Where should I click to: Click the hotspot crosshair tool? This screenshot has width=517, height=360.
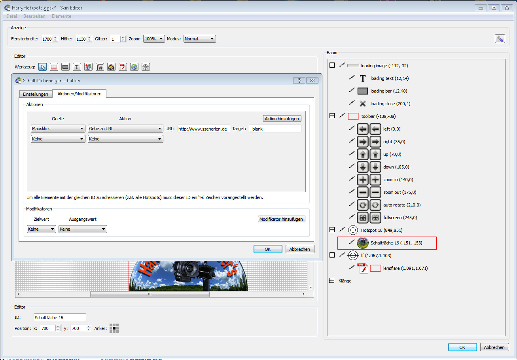coord(146,67)
